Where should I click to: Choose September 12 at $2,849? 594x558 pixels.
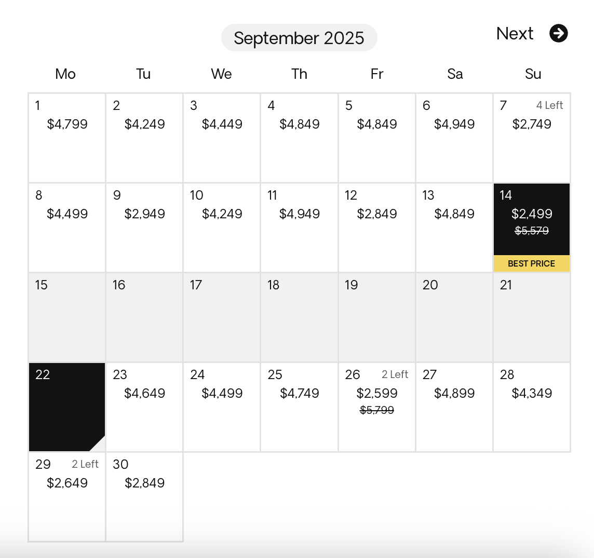pyautogui.click(x=376, y=227)
